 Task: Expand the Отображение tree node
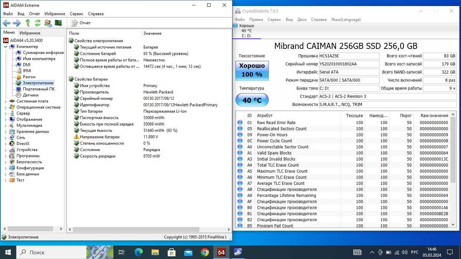6,119
